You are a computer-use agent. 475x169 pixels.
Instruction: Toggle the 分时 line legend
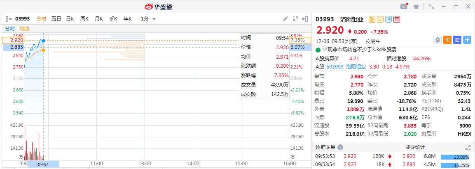point(10,28)
